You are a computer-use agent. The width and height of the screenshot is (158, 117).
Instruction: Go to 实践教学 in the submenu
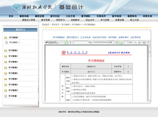coord(75,20)
